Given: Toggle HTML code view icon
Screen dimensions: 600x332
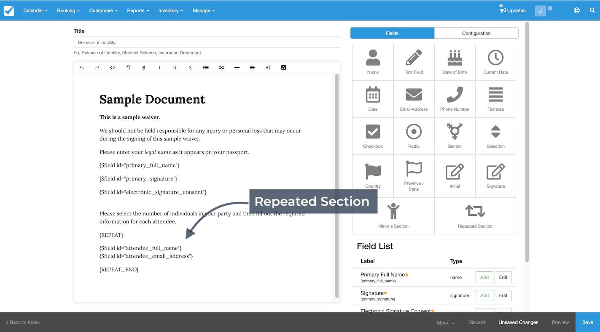Looking at the screenshot, I should pos(113,67).
